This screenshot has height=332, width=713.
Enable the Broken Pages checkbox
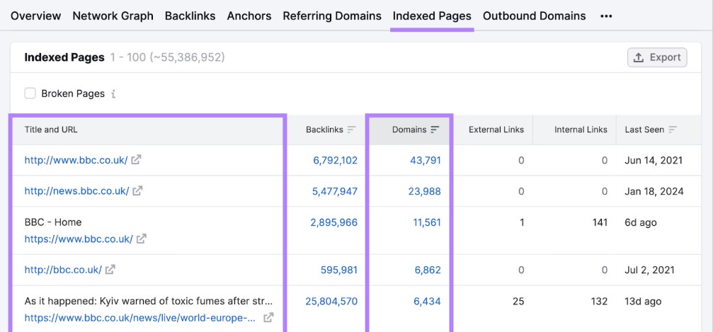[30, 93]
